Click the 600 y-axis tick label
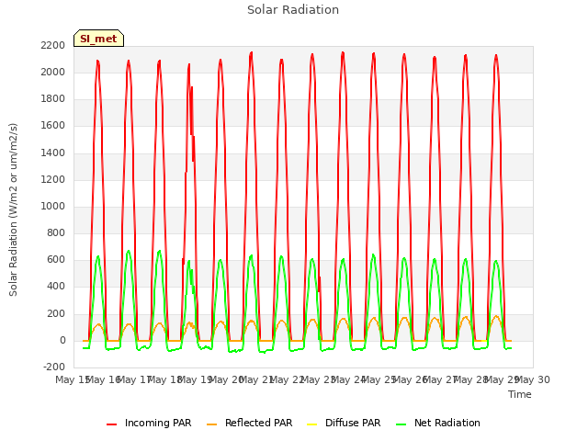 tap(56, 260)
